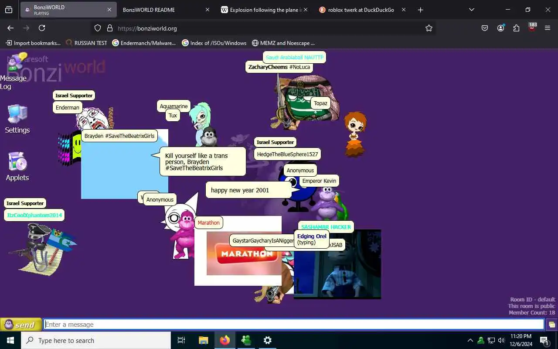Click the Enderman name label

tap(68, 108)
